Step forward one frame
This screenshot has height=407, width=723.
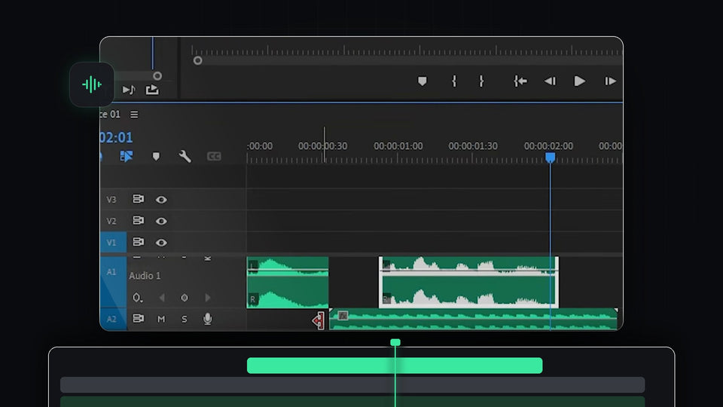[x=610, y=81]
